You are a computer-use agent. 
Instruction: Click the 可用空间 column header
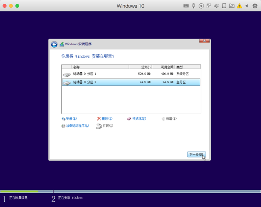point(163,67)
